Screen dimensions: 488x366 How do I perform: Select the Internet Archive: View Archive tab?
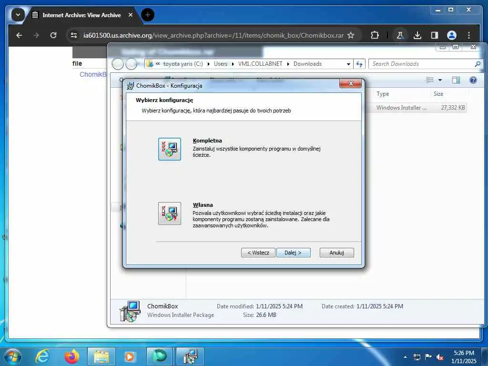coord(81,15)
